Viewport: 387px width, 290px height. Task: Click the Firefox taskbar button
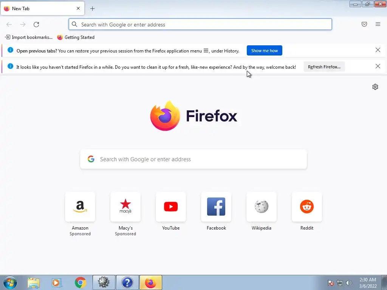(x=151, y=282)
